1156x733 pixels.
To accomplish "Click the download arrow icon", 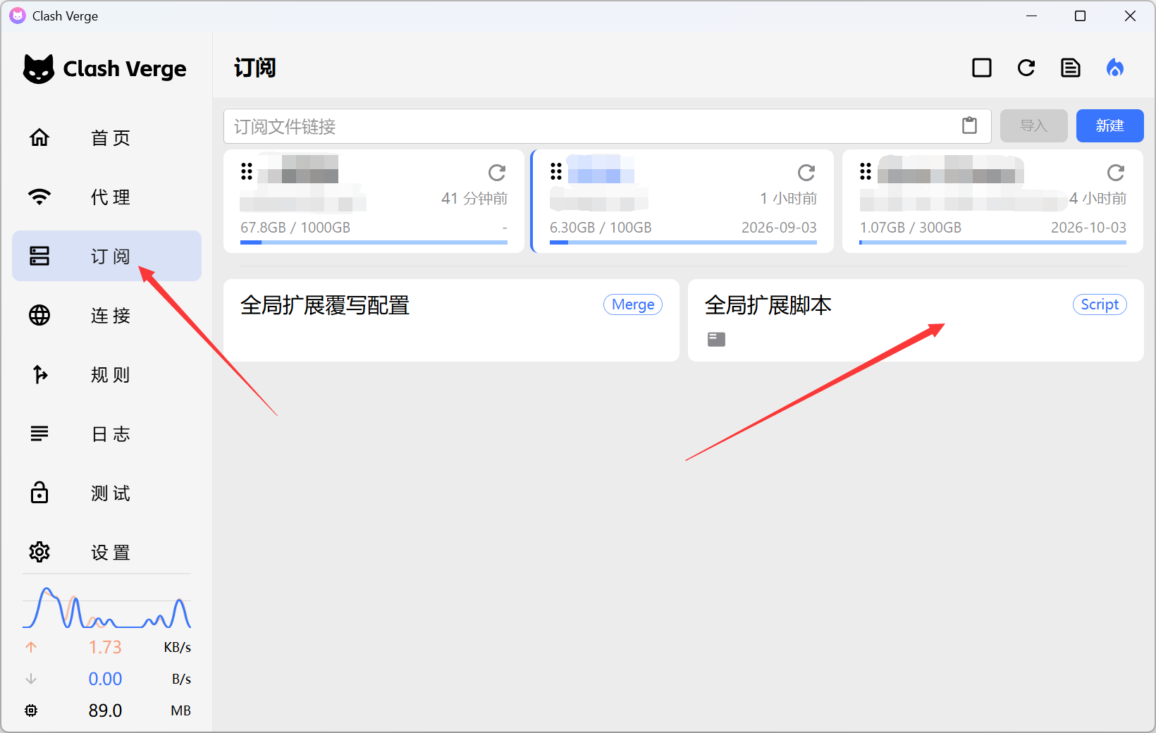I will 31,679.
